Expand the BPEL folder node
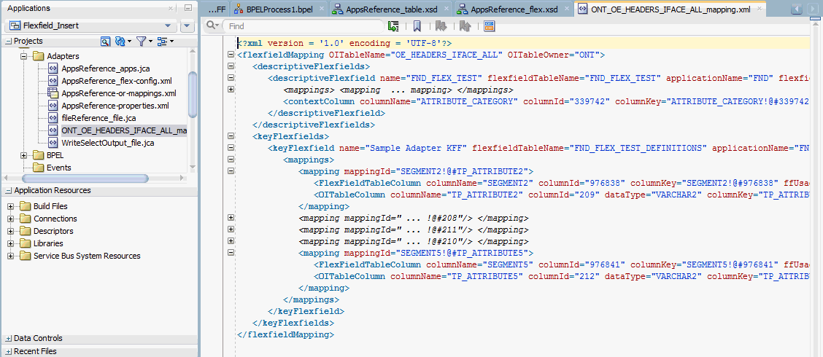 click(23, 155)
